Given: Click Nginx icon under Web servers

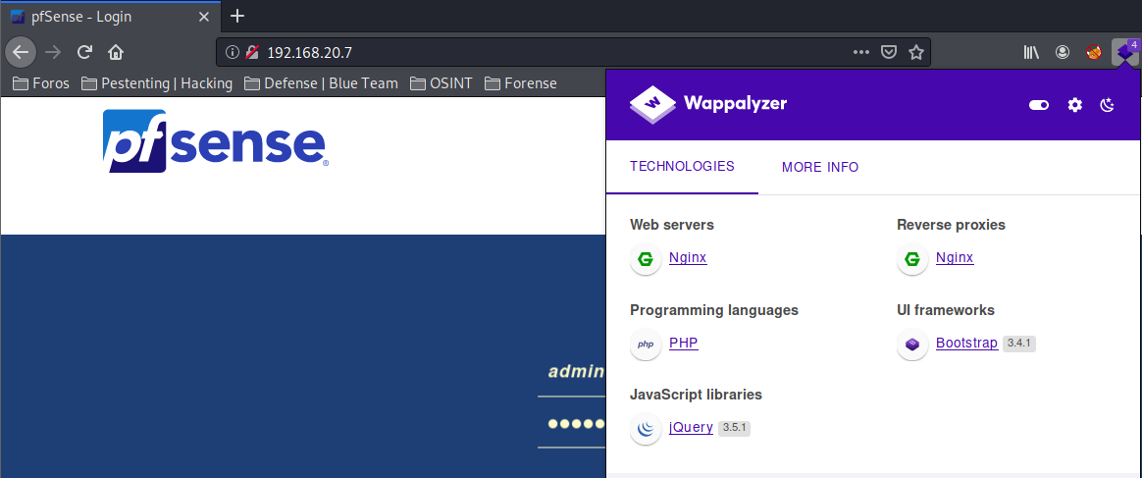Looking at the screenshot, I should 646,259.
